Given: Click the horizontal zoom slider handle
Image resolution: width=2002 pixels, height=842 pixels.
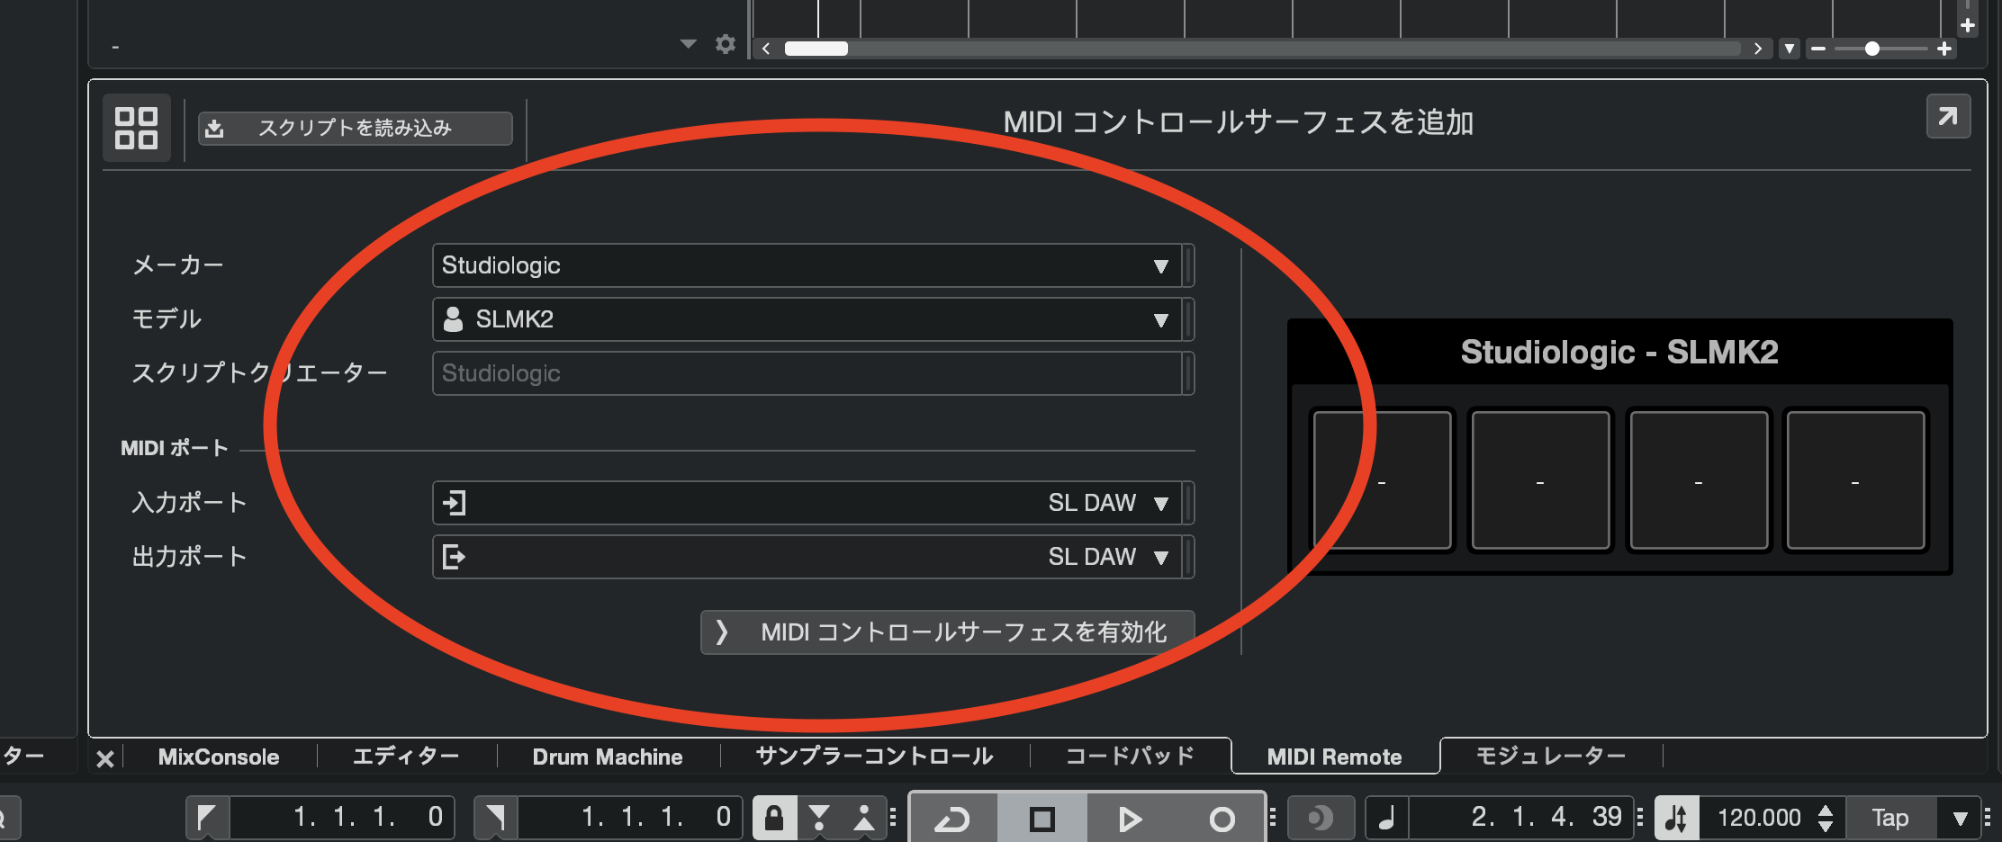Looking at the screenshot, I should [1871, 49].
